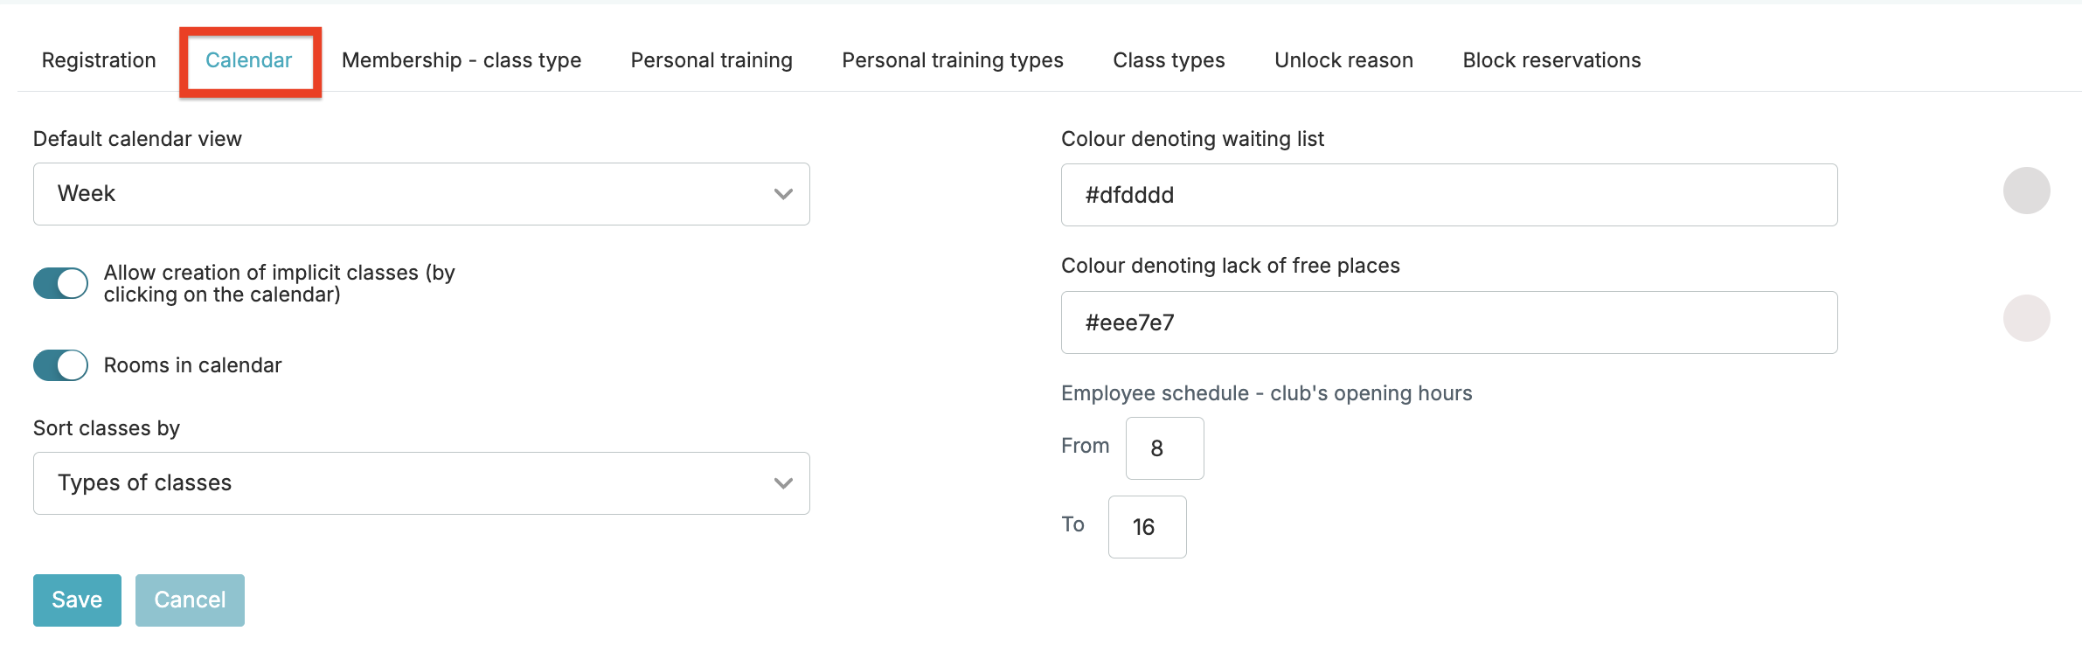
Task: Open the Default calendar view dropdown
Action: point(420,194)
